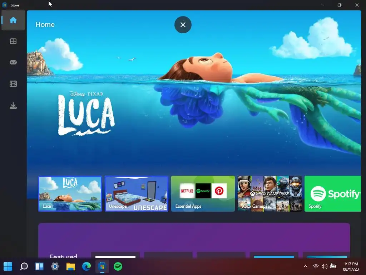Screen dimensions: 366x275
Task: Select the Unescape game card
Action: tap(137, 194)
